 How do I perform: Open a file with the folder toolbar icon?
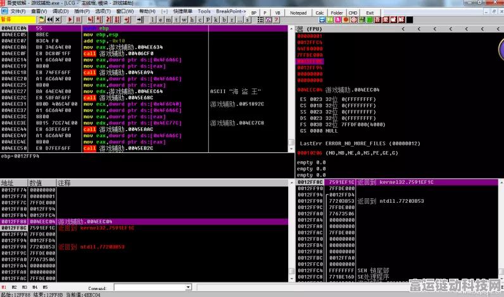coord(41,20)
